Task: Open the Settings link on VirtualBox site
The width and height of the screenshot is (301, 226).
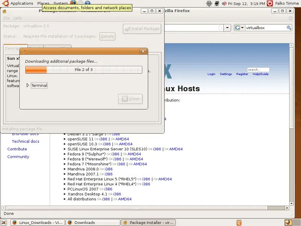Action: point(226,74)
